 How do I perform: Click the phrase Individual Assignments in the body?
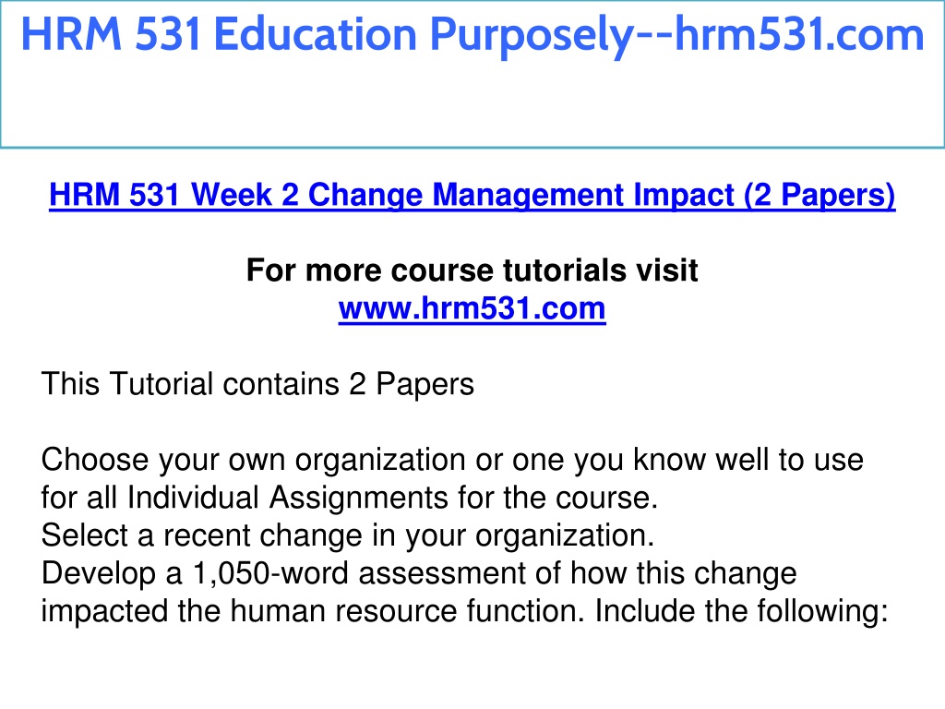(x=288, y=498)
